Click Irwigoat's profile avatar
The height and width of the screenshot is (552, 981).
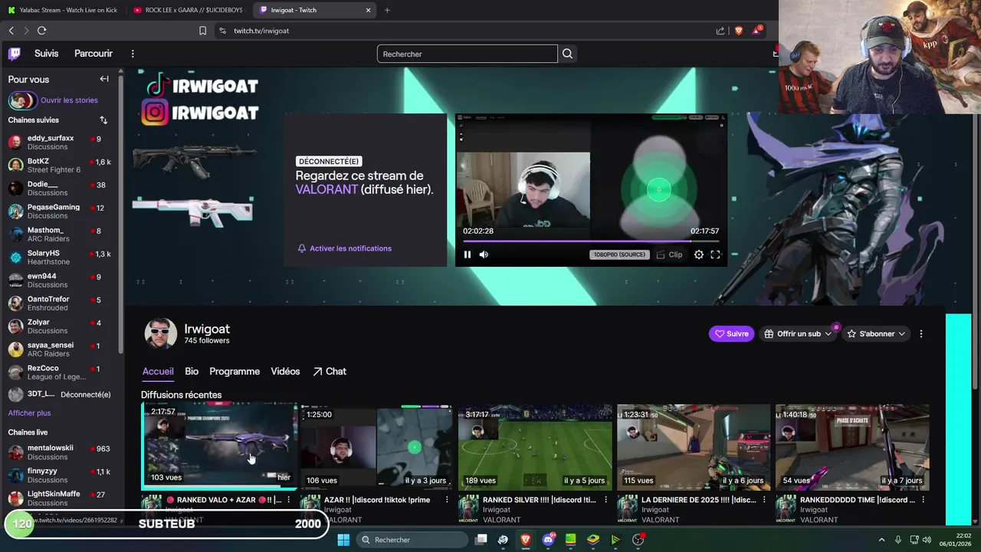[x=161, y=334]
